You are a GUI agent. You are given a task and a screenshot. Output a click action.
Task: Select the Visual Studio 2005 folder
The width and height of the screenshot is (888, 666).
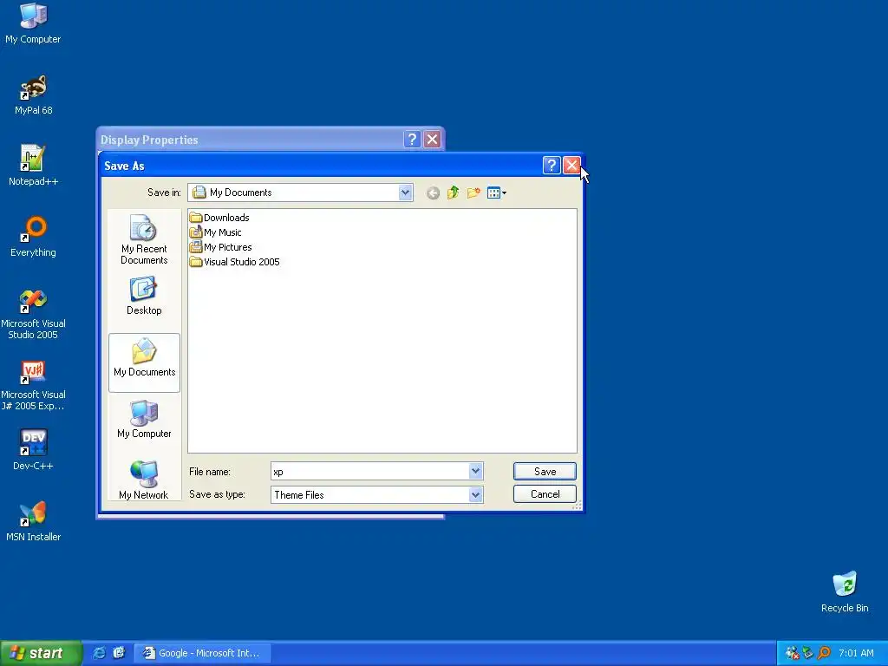pyautogui.click(x=235, y=262)
